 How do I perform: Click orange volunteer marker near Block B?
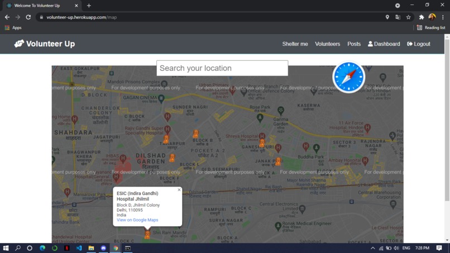pyautogui.click(x=196, y=133)
